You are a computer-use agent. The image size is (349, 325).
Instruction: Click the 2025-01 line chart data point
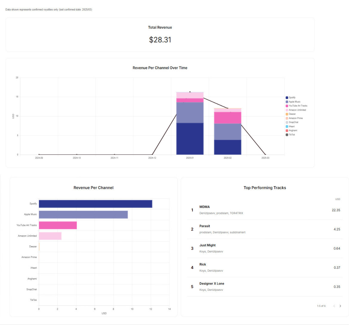pos(190,92)
